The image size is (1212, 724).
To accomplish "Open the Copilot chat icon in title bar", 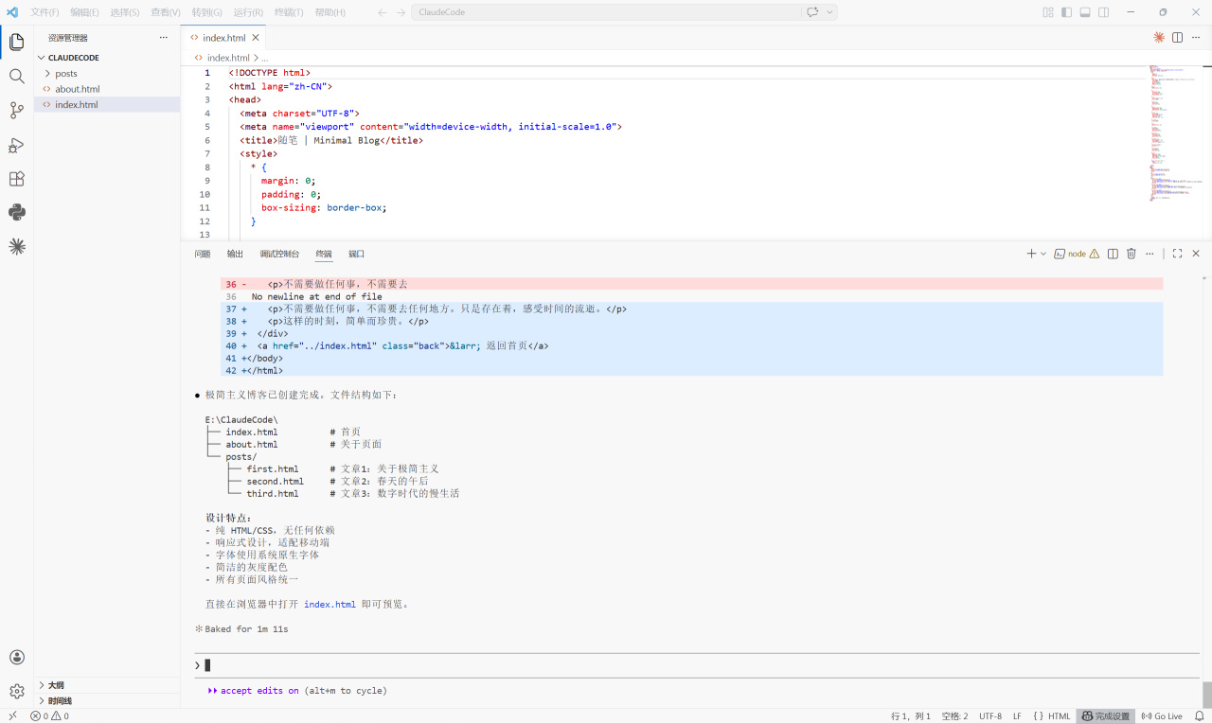I will tap(812, 12).
